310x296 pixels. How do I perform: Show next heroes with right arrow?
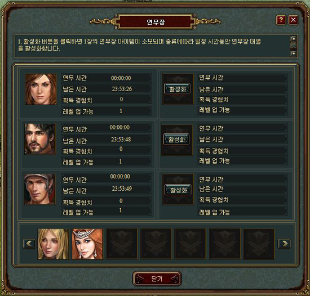(284, 243)
